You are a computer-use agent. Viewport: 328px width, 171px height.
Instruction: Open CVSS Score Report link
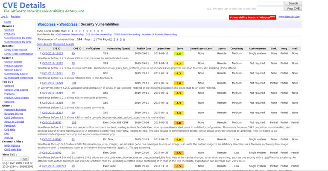tap(16, 50)
